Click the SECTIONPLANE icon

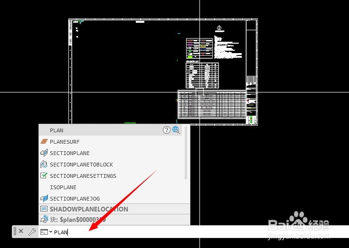[x=44, y=153]
